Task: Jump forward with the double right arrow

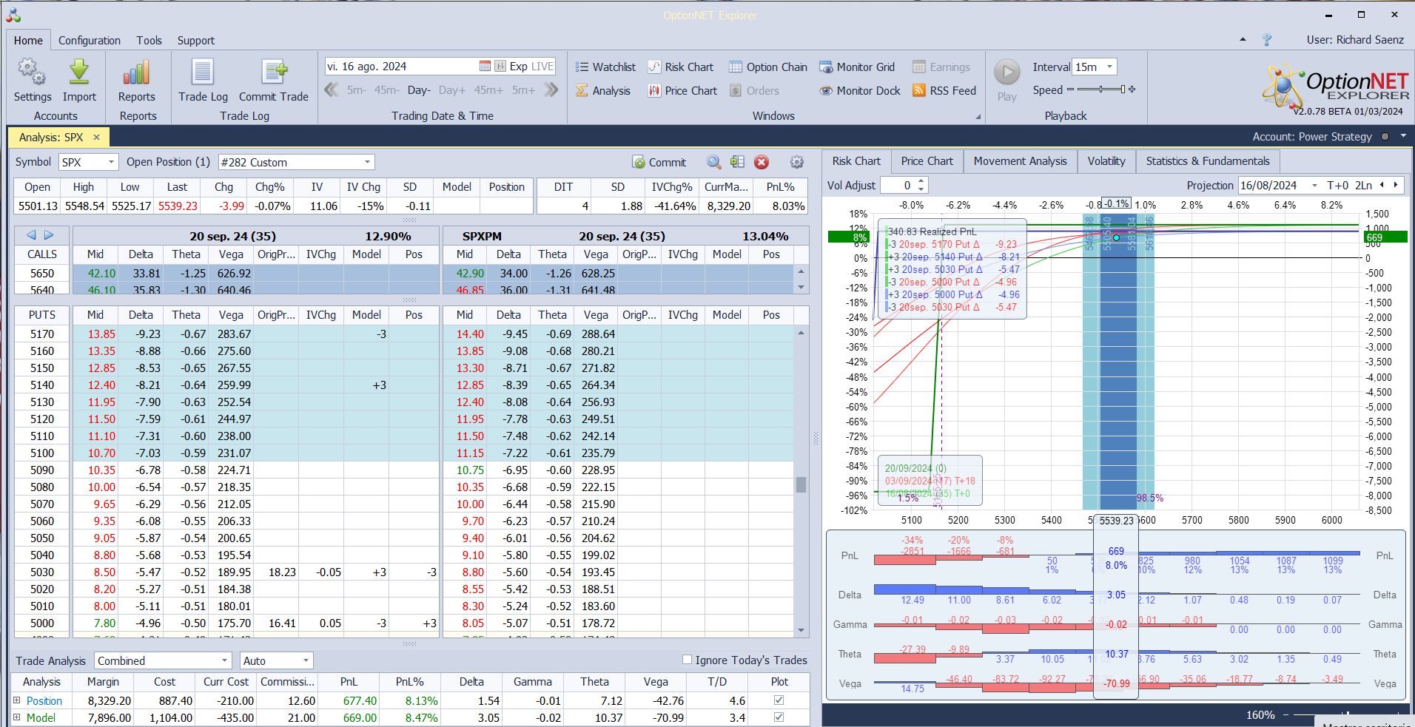Action: coord(551,89)
